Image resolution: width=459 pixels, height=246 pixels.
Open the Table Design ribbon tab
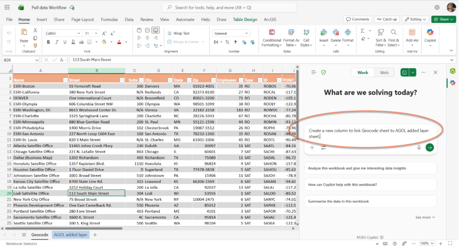[245, 19]
